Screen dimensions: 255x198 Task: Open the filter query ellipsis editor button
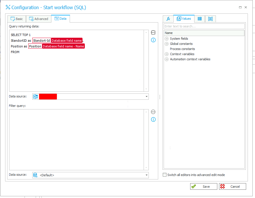click(x=153, y=112)
